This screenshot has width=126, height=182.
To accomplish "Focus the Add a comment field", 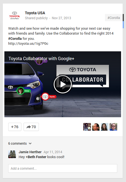I will 63,169.
